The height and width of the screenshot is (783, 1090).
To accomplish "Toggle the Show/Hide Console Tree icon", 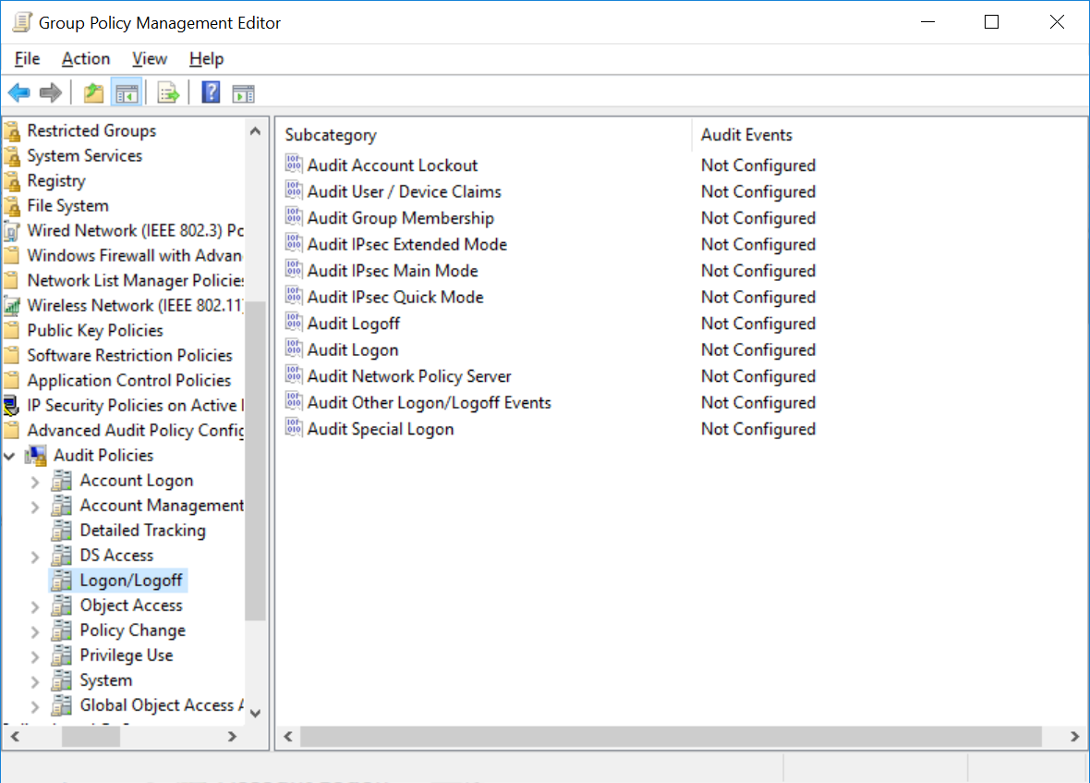I will click(127, 92).
